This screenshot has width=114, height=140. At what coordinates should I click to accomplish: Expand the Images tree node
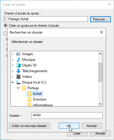coord(13,54)
